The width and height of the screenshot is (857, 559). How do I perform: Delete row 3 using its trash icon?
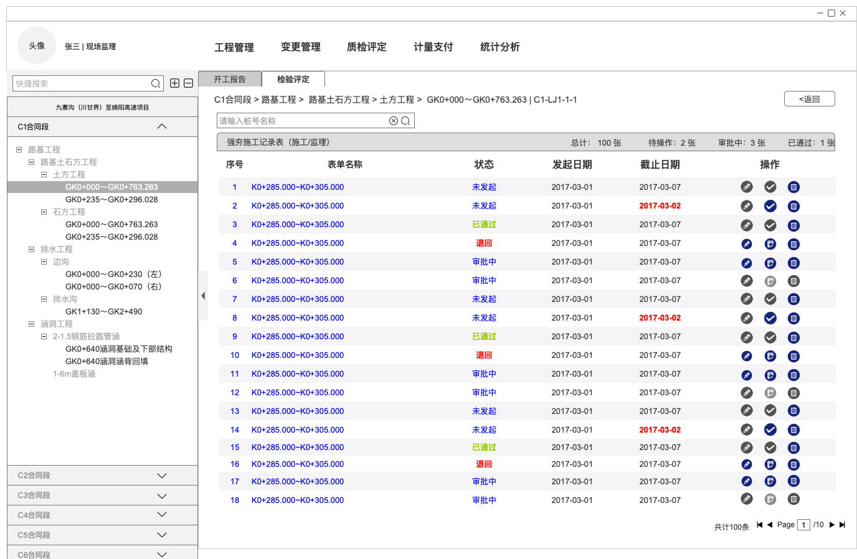click(x=793, y=225)
